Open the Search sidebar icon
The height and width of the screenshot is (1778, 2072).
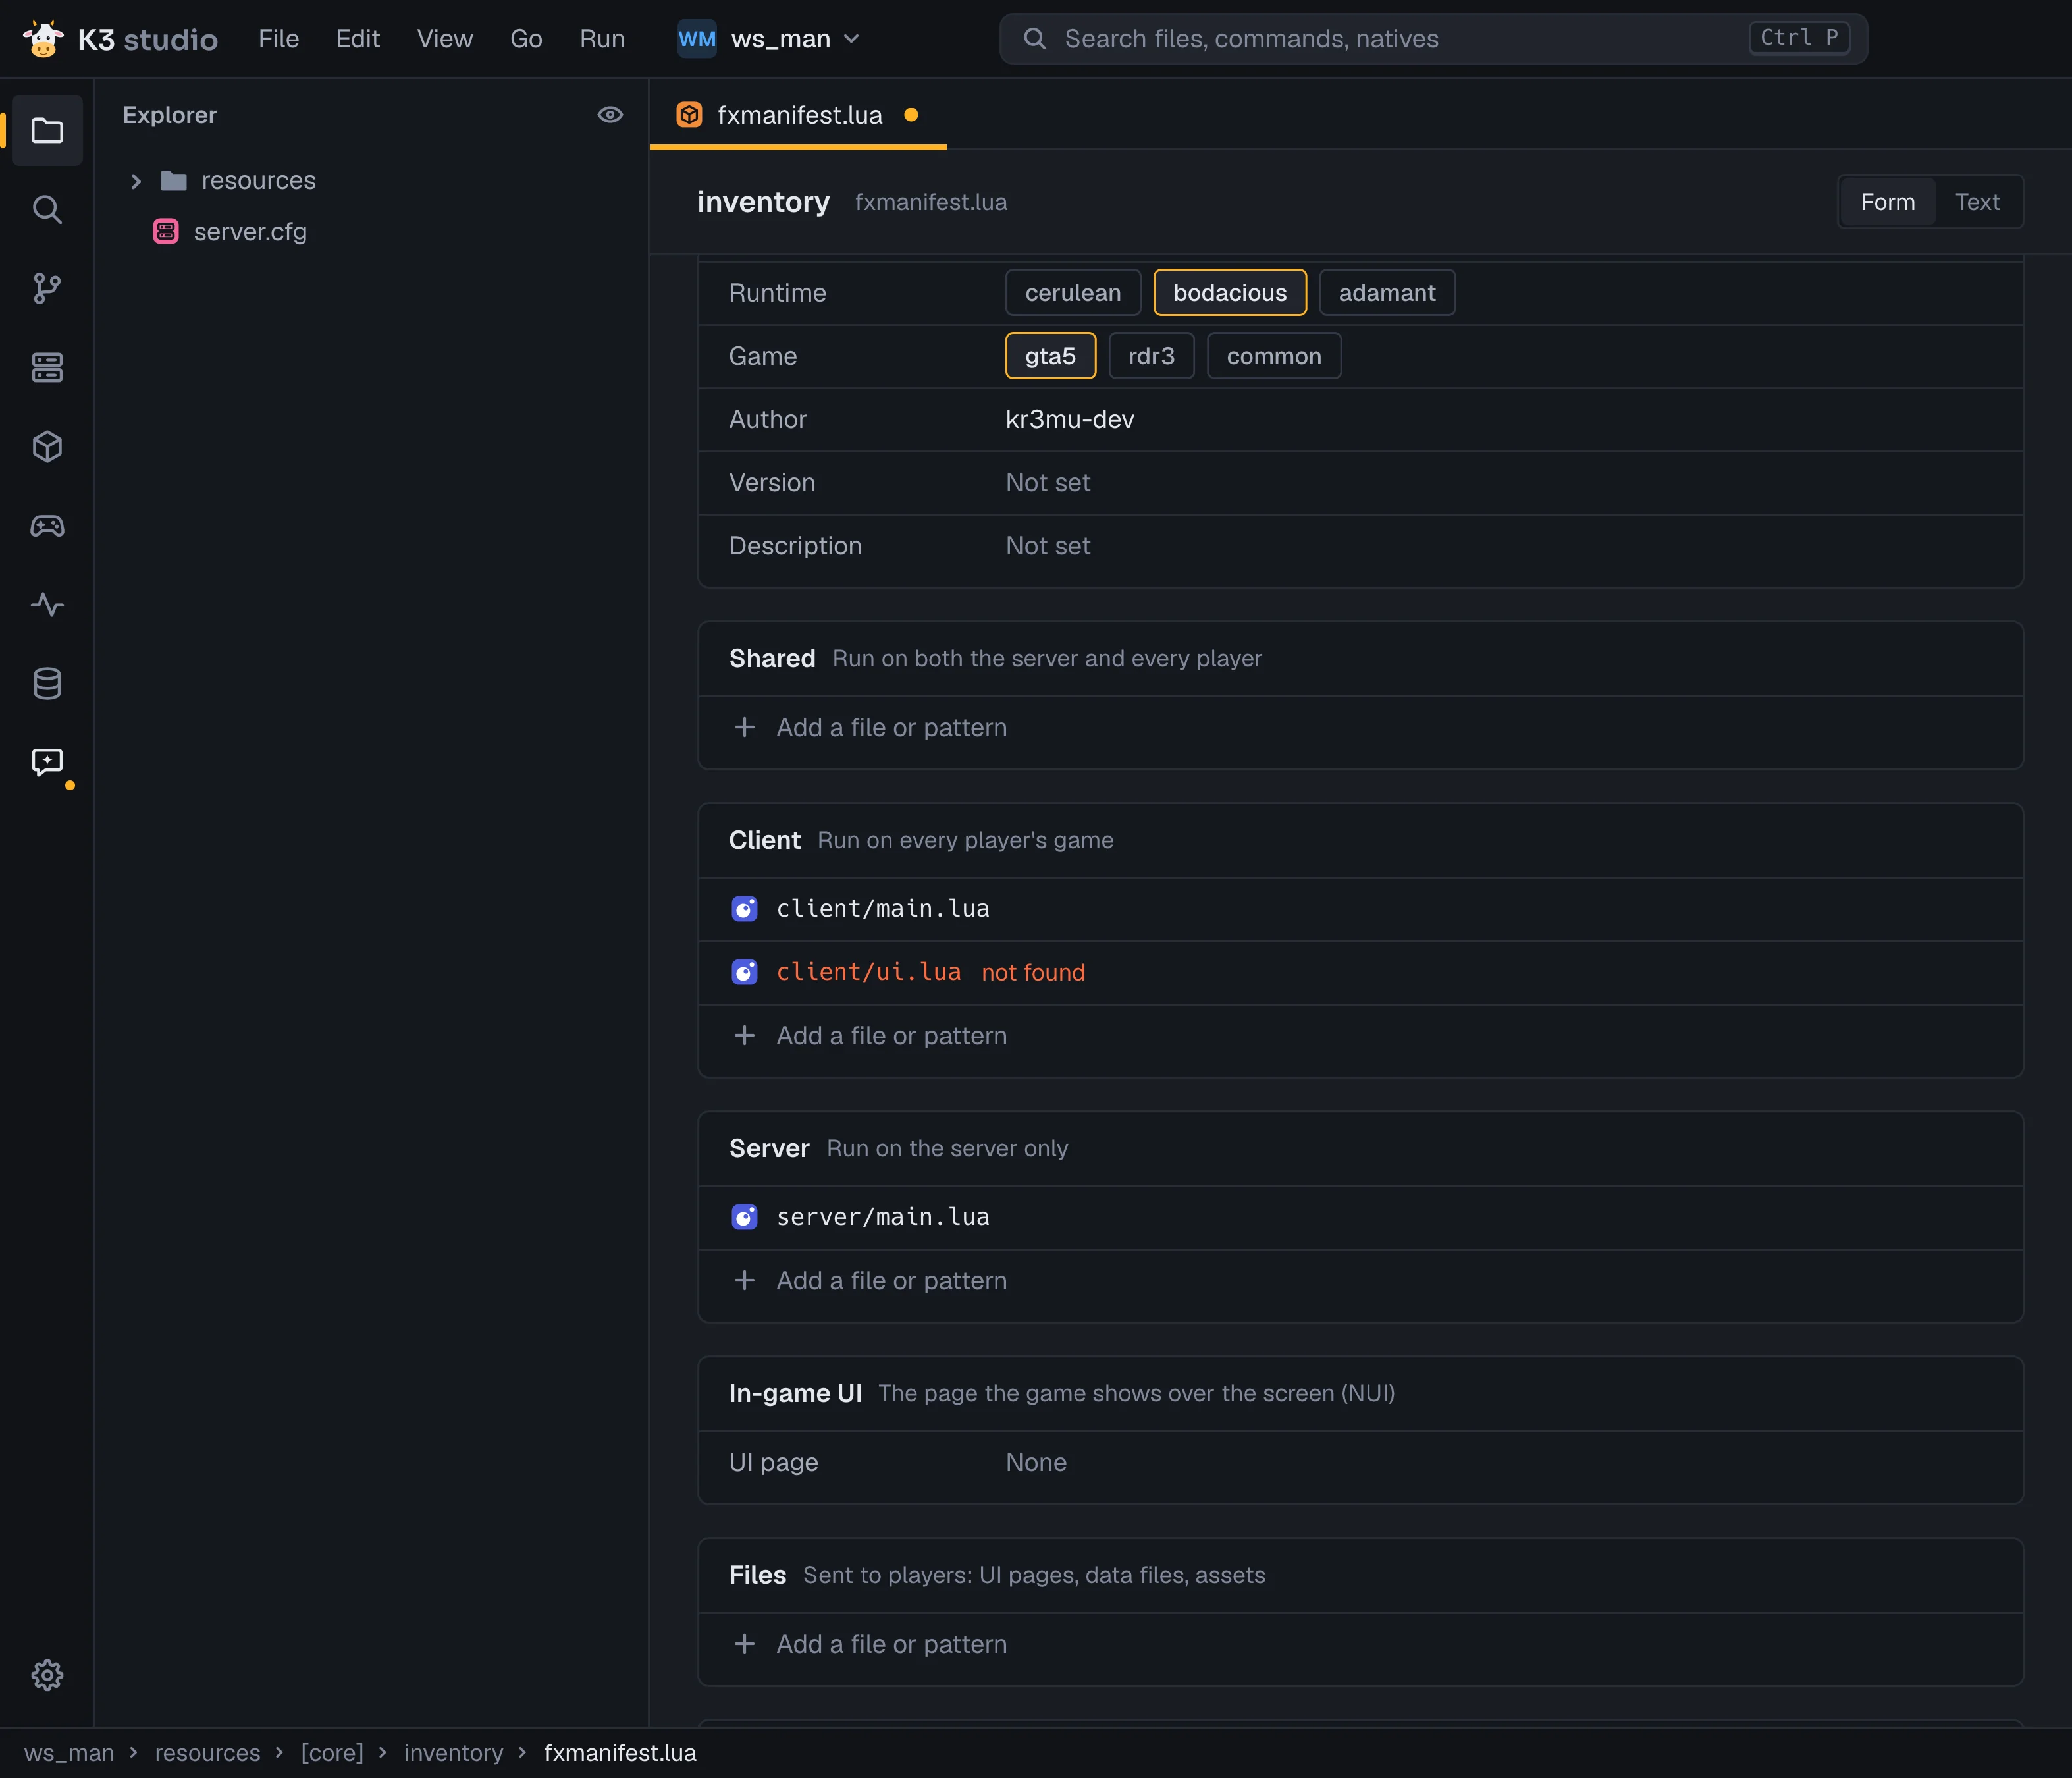coord(47,209)
